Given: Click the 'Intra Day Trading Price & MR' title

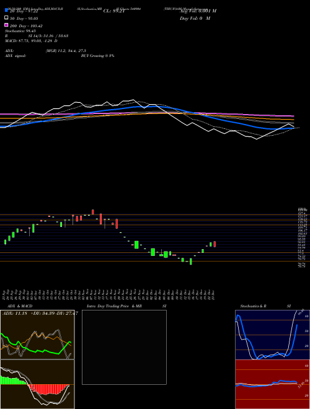Looking at the screenshot, I should [114, 306].
